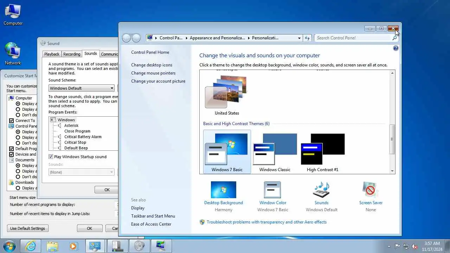Open the Computer desktop icon
The image size is (450, 253).
tap(13, 15)
